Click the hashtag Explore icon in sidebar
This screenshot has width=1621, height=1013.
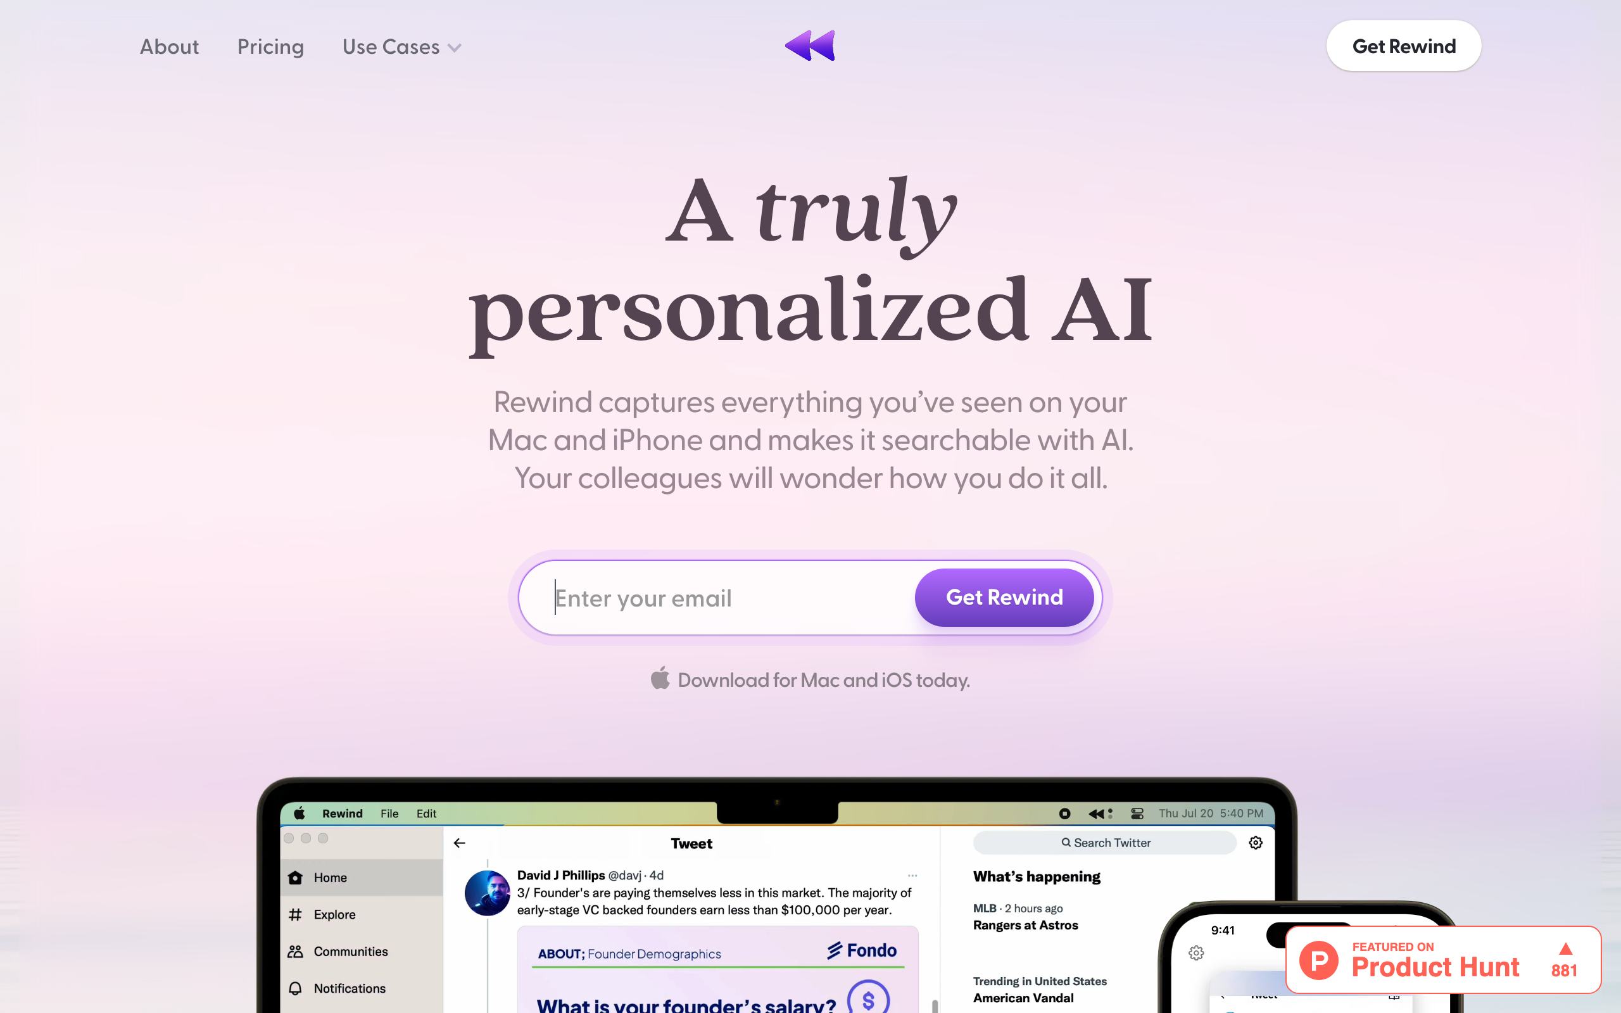point(295,915)
